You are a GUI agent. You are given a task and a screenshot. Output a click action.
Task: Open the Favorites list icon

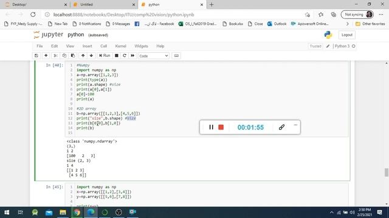(x=321, y=15)
